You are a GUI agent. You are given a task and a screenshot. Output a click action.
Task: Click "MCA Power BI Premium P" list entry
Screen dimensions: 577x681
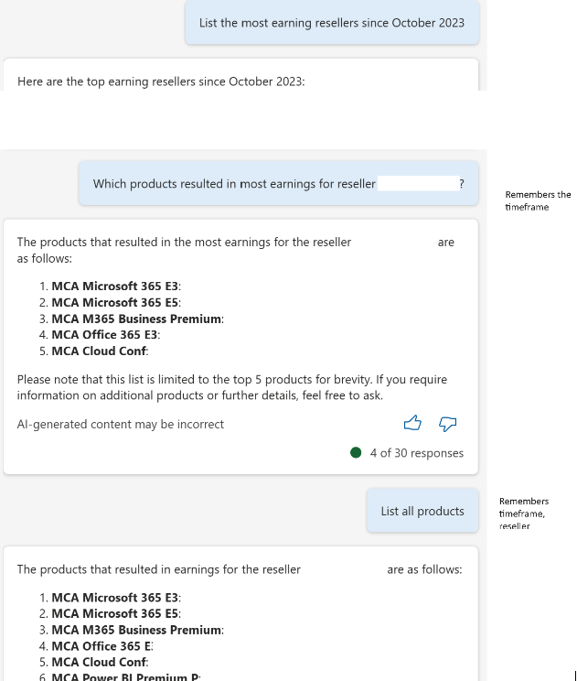124,677
